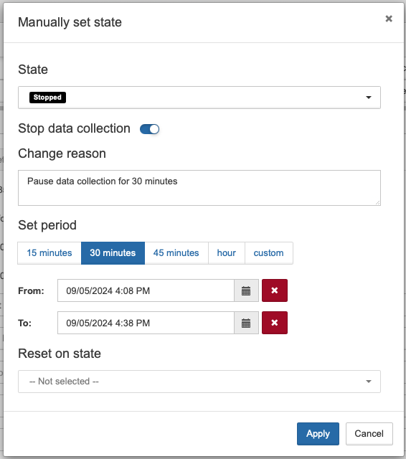Close the Manually set state dialog

point(389,19)
